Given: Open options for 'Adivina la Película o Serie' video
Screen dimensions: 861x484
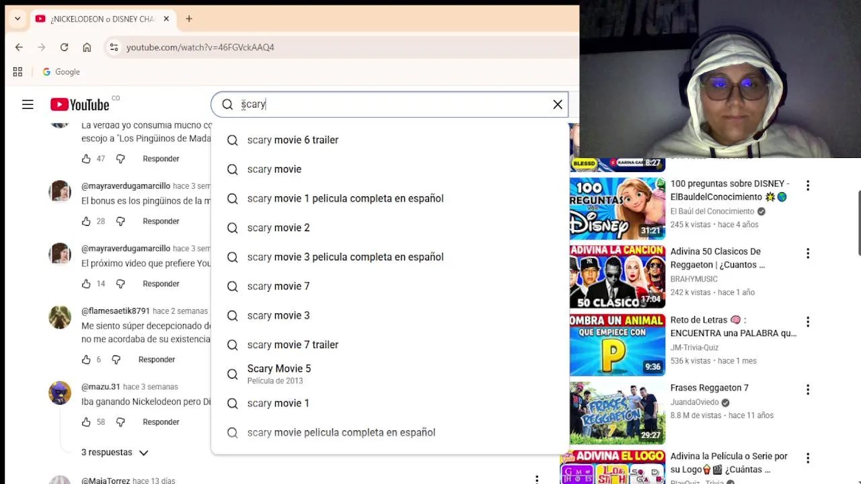Looking at the screenshot, I should [808, 458].
